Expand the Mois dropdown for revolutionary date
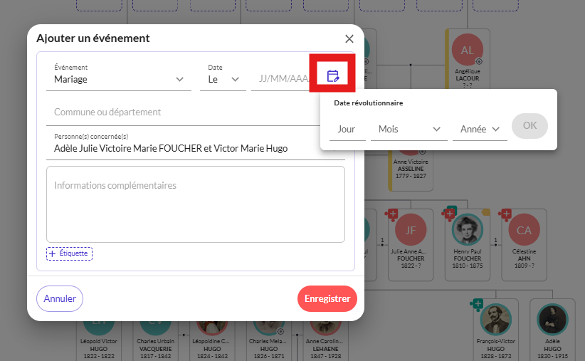This screenshot has width=585, height=361. point(409,129)
